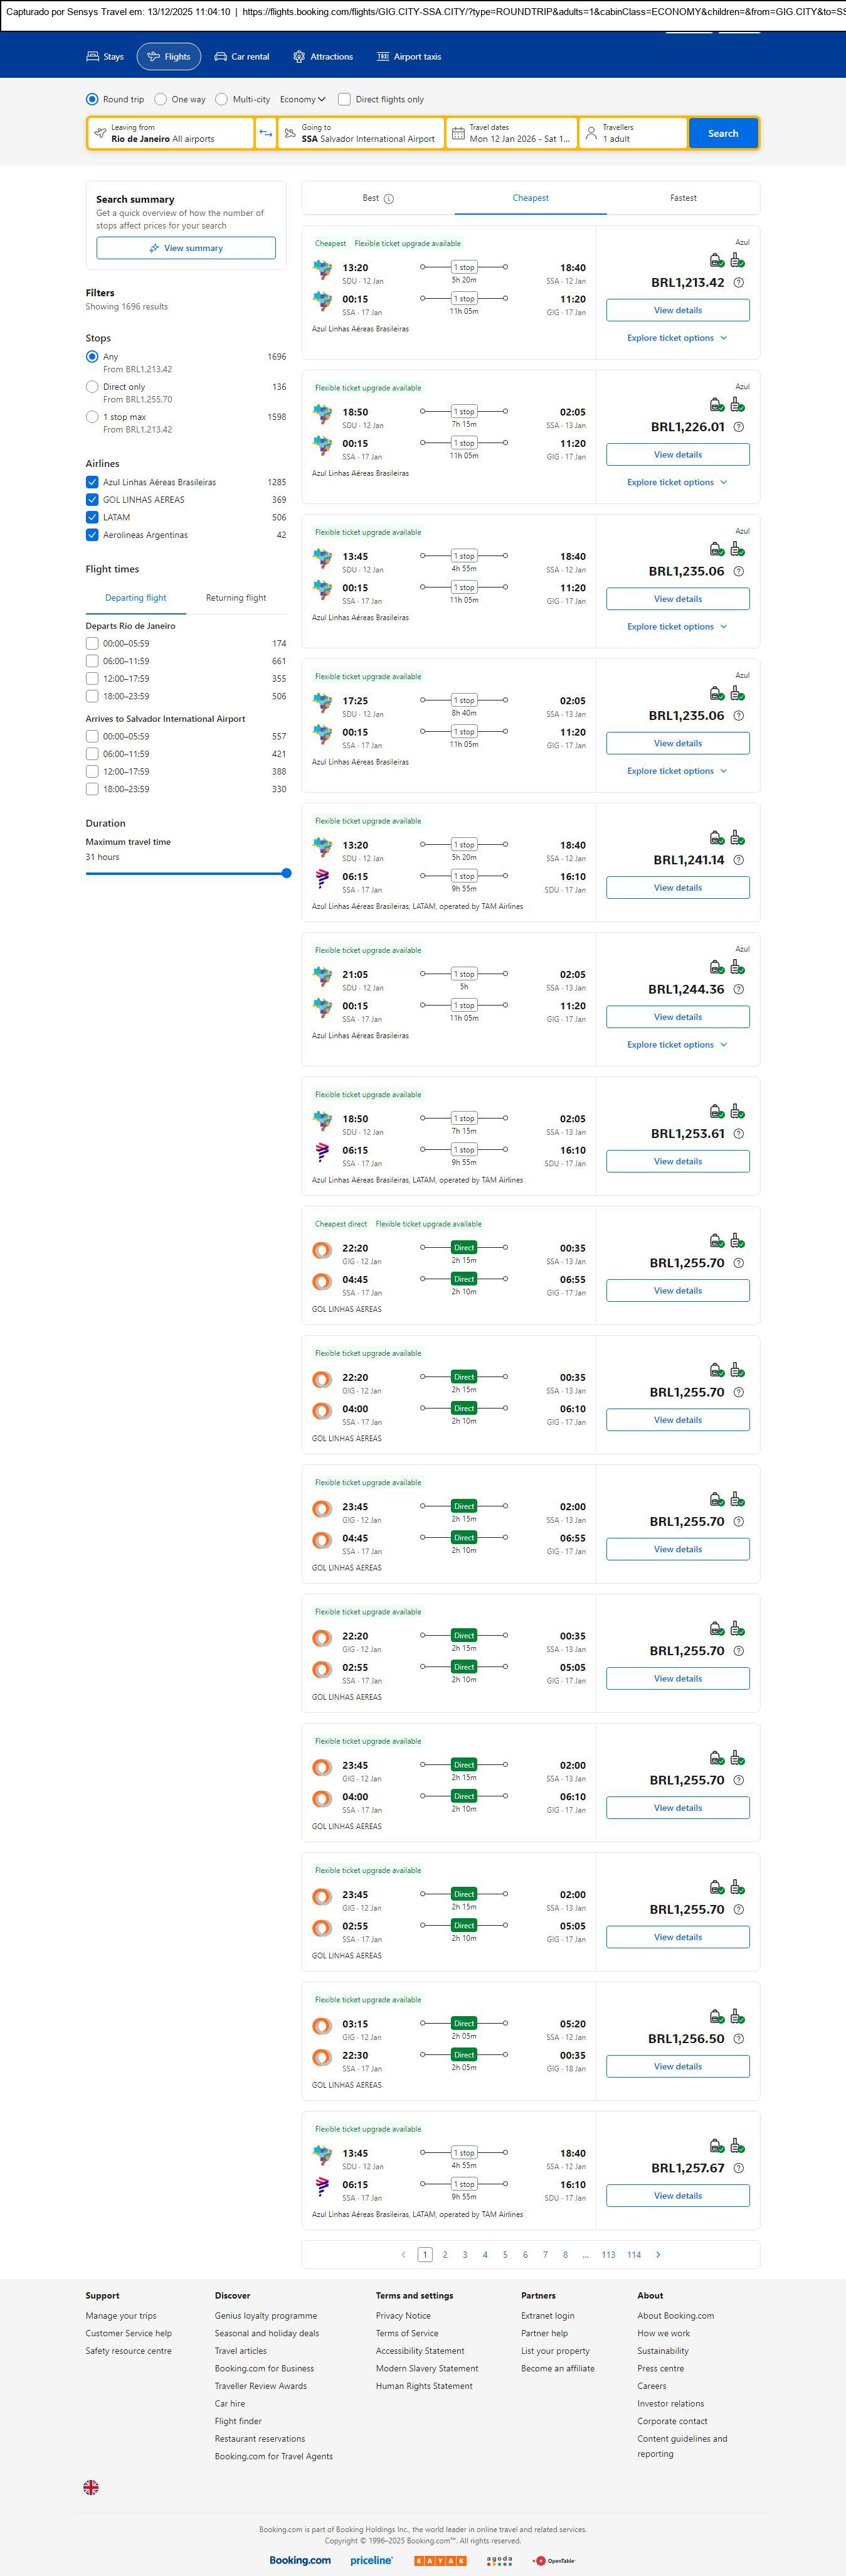846x2576 pixels.
Task: Click price info icon beside BRL1,213.42
Action: [739, 283]
